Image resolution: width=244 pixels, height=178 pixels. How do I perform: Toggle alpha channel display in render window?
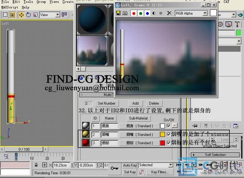point(154,13)
